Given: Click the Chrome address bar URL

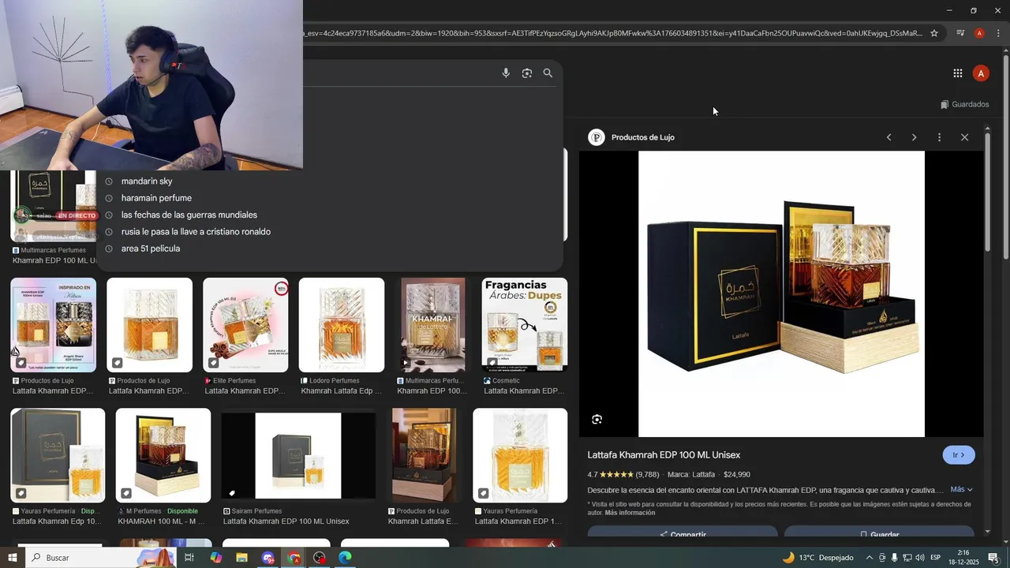Looking at the screenshot, I should (x=612, y=33).
